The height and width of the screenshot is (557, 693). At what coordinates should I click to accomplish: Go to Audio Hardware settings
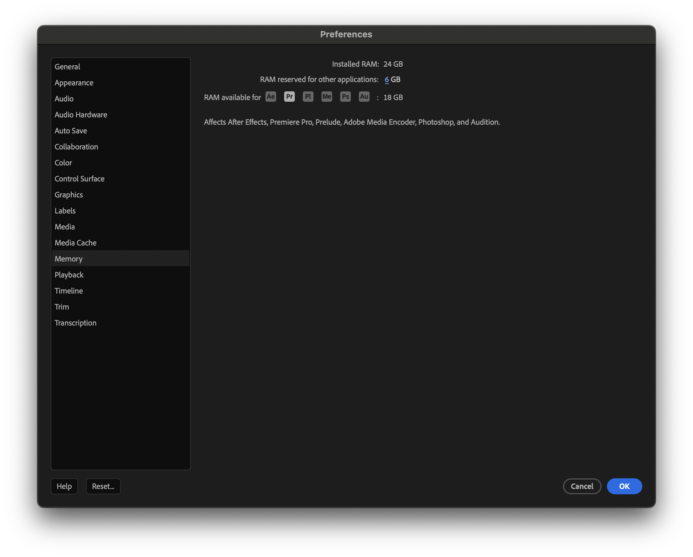click(81, 115)
